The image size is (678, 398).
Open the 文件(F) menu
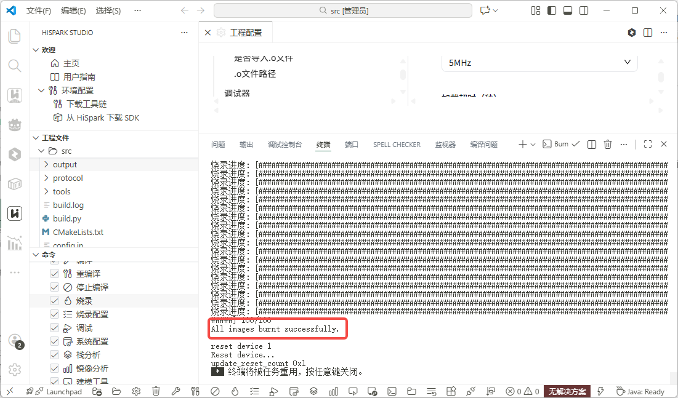coord(38,10)
